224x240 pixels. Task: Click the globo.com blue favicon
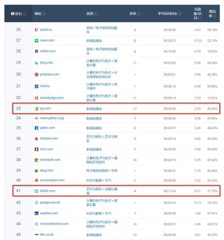[x=36, y=128]
